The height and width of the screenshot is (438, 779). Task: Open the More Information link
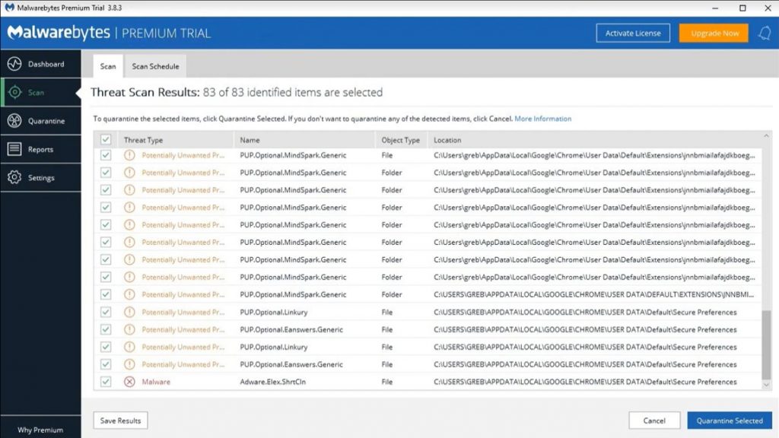(x=542, y=119)
